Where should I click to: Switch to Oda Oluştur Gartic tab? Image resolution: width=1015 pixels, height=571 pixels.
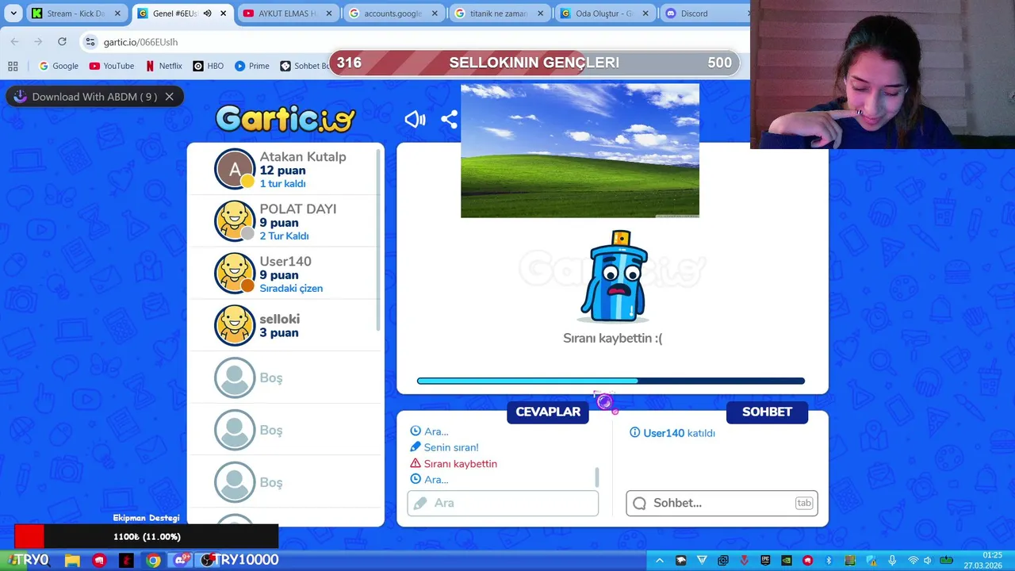click(604, 13)
